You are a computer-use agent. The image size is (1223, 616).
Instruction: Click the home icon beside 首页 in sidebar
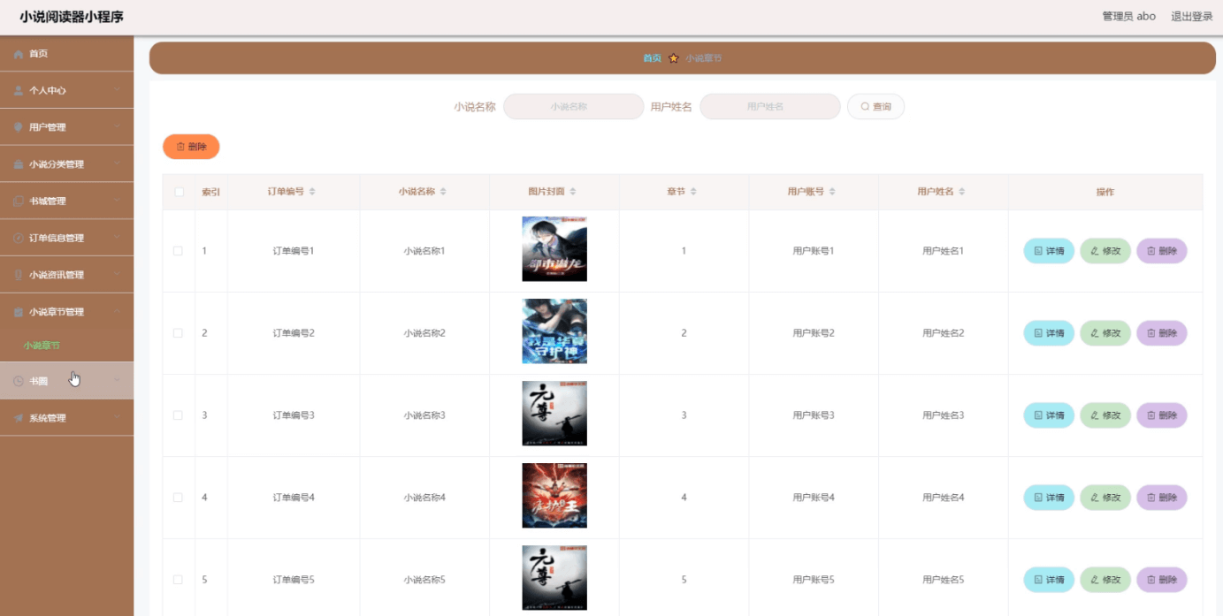pyautogui.click(x=19, y=55)
